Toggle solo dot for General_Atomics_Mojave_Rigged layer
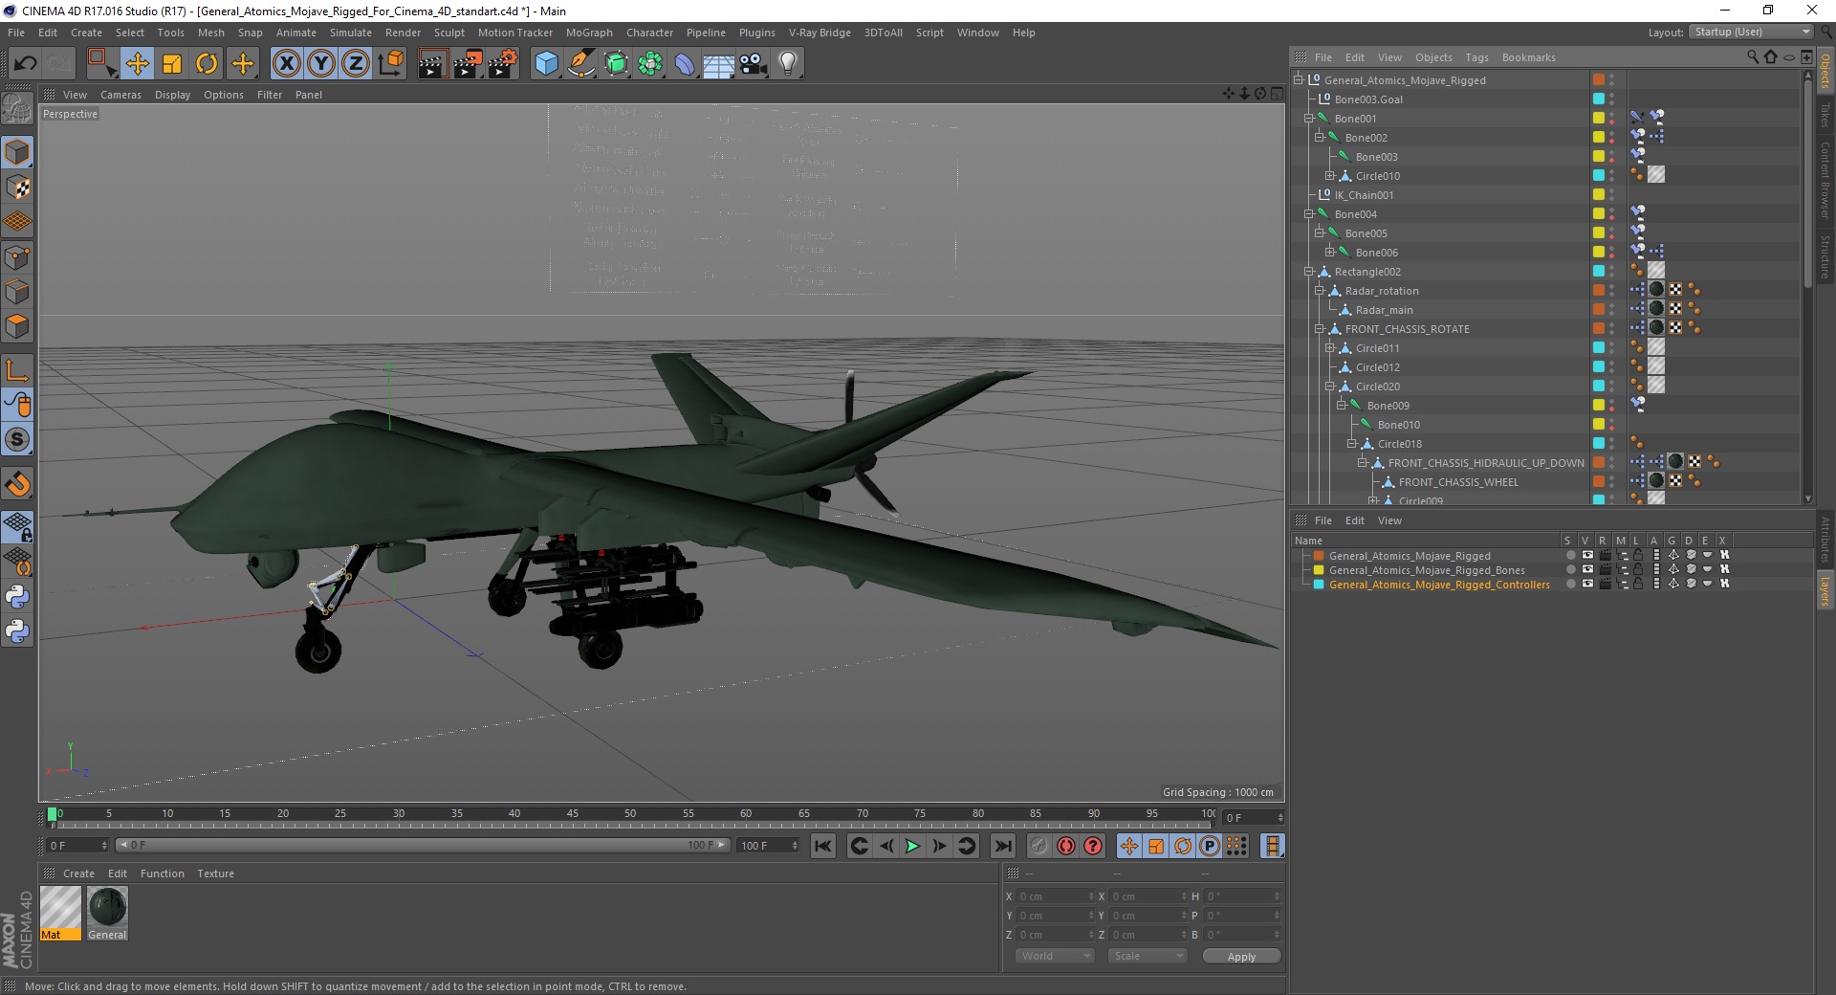This screenshot has width=1836, height=995. [1570, 555]
